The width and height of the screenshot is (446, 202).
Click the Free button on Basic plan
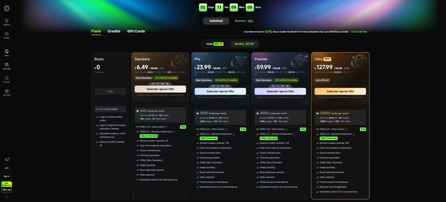click(x=110, y=91)
